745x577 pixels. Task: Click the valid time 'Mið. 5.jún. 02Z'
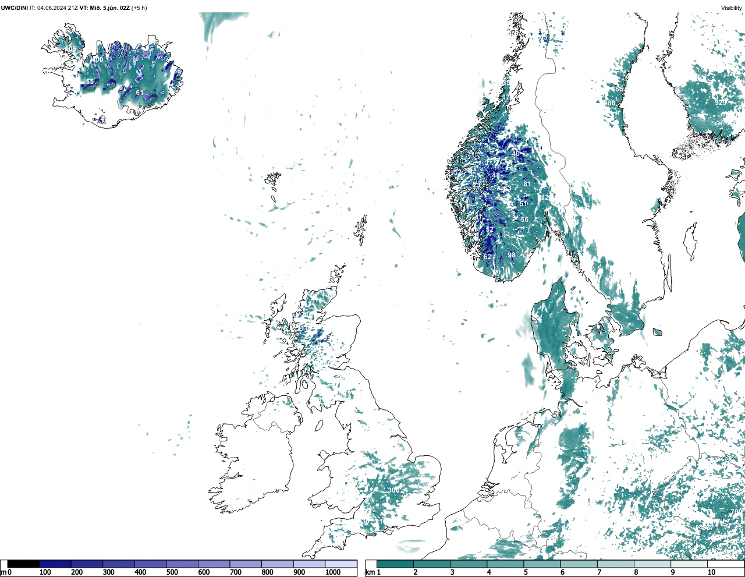click(x=109, y=8)
